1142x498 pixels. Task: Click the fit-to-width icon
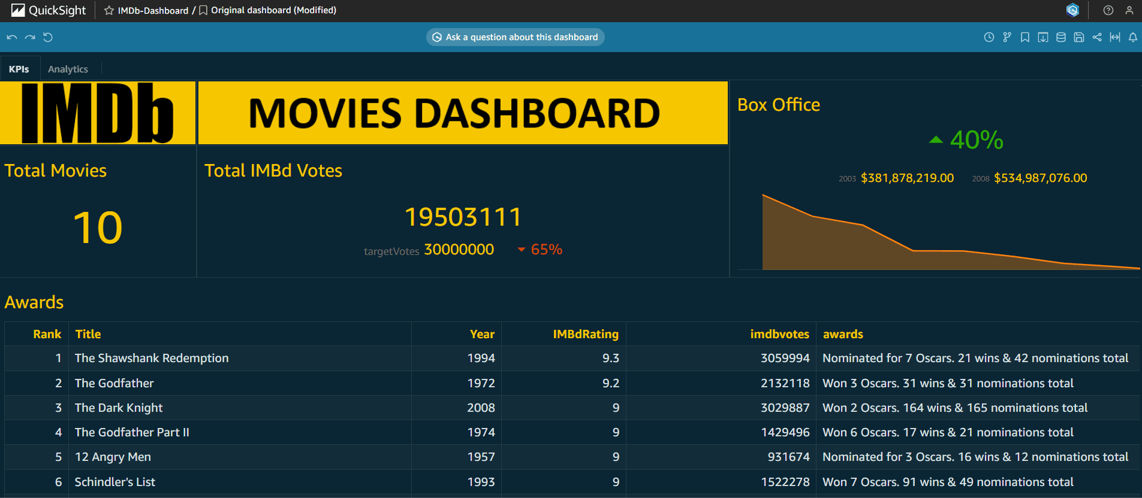click(x=1115, y=37)
